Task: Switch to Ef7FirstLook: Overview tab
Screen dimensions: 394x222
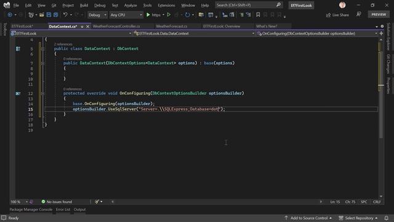Action: pos(222,26)
